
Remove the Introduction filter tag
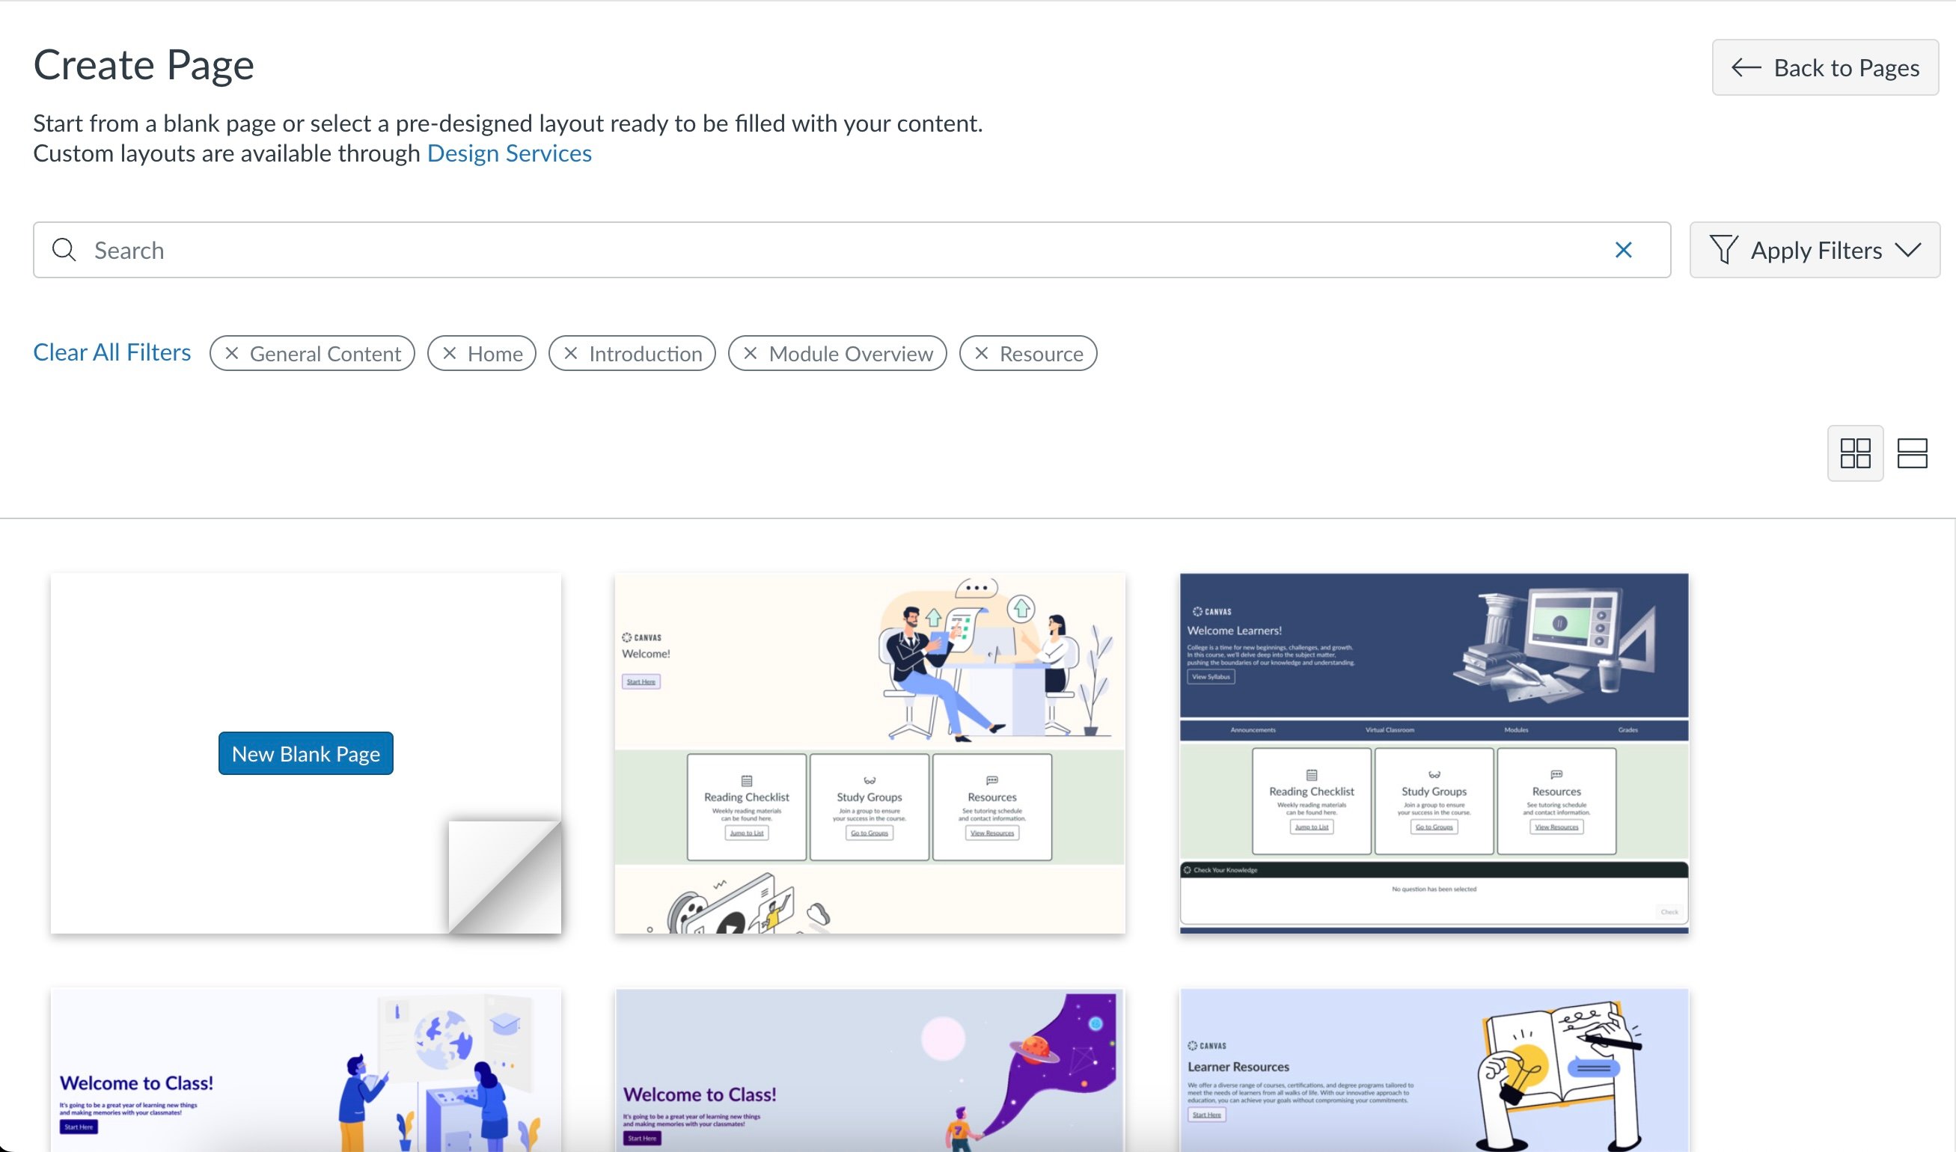(x=572, y=353)
